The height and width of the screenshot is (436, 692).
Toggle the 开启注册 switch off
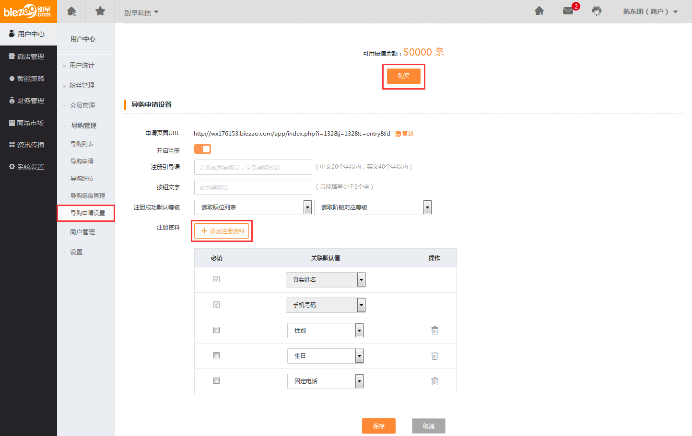point(202,149)
